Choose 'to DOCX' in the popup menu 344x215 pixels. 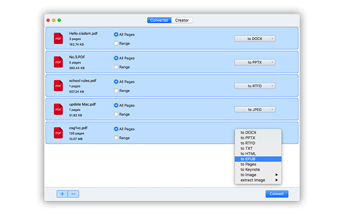click(258, 133)
